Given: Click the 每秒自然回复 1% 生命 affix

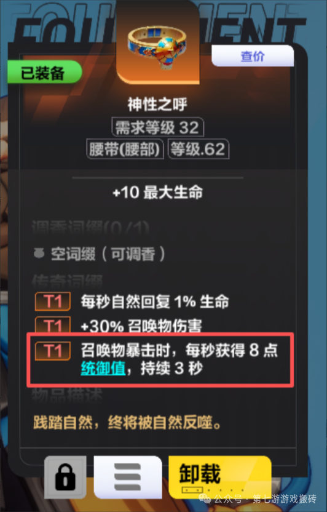Looking at the screenshot, I should point(155,302).
